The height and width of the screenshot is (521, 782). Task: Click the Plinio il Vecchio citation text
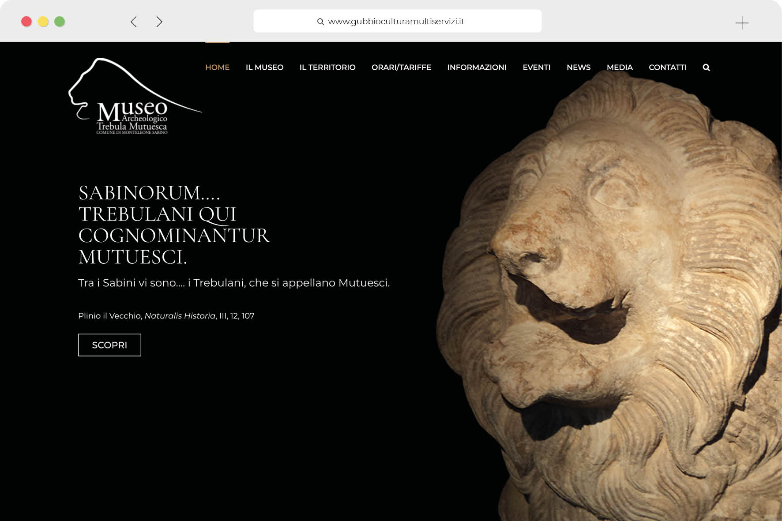tap(166, 316)
